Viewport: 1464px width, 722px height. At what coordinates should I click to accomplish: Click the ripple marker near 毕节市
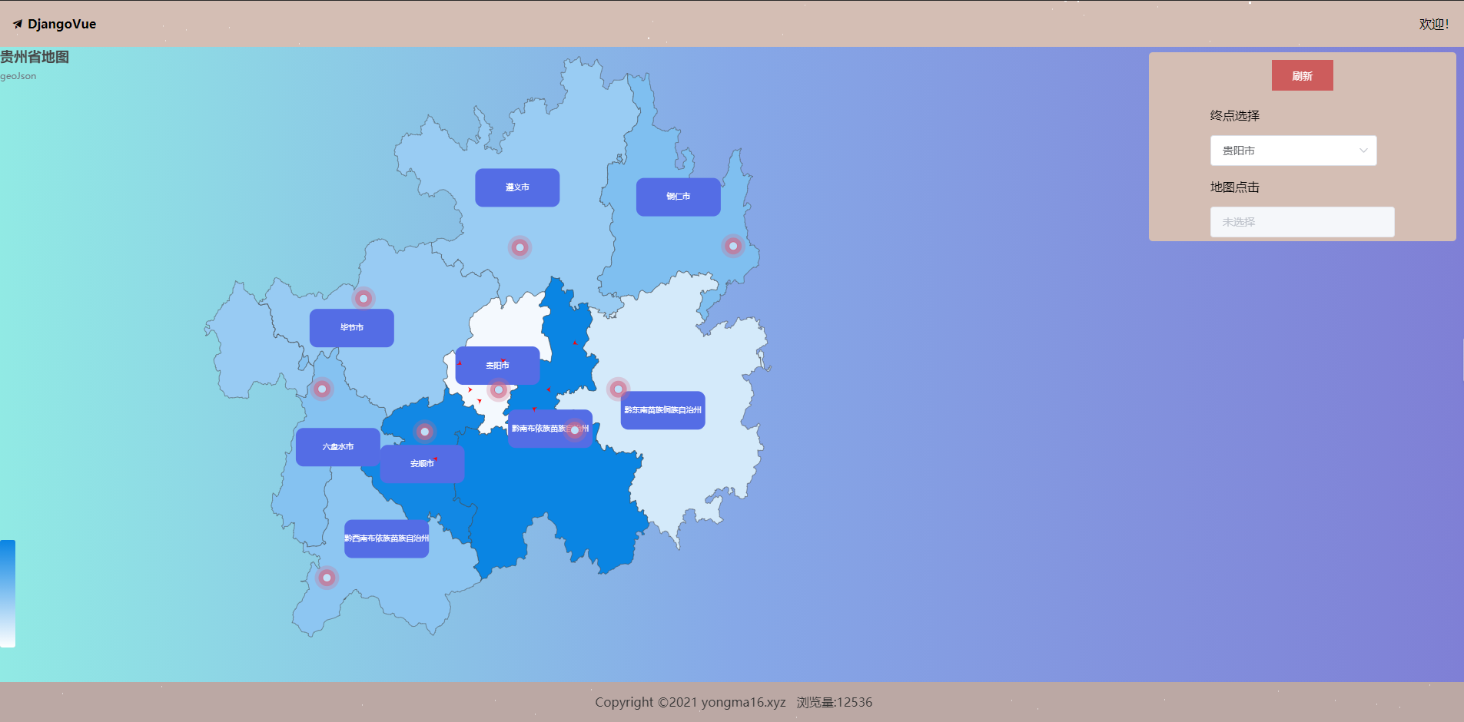tap(364, 298)
